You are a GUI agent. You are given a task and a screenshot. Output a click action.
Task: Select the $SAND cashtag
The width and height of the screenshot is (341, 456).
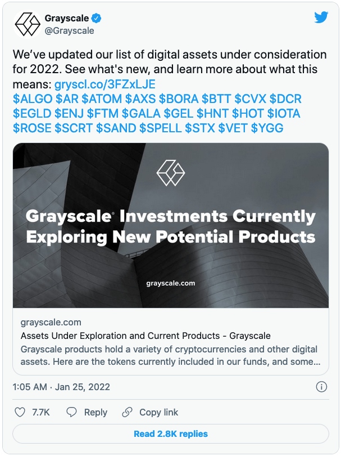116,128
